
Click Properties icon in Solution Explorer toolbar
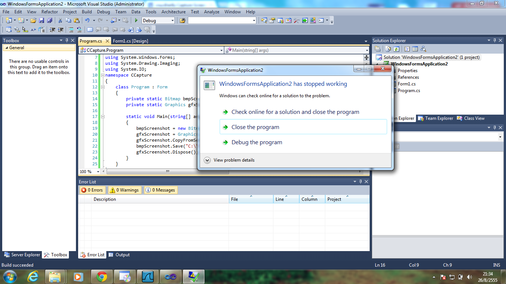[377, 49]
